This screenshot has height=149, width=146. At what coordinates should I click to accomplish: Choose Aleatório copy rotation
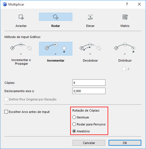click(x=74, y=131)
